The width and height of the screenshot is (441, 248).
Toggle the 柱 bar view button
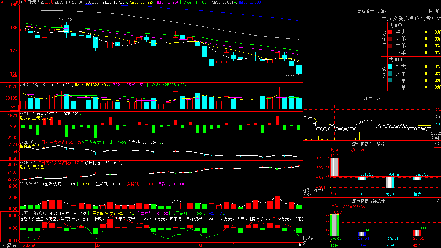(x=431, y=11)
